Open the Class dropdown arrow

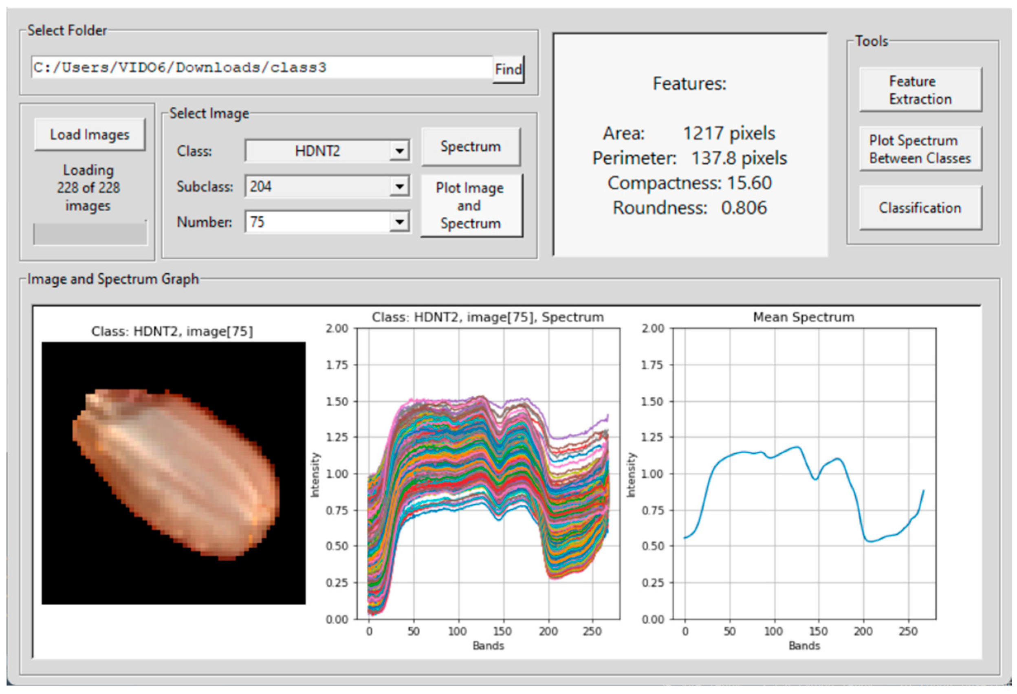tap(399, 152)
